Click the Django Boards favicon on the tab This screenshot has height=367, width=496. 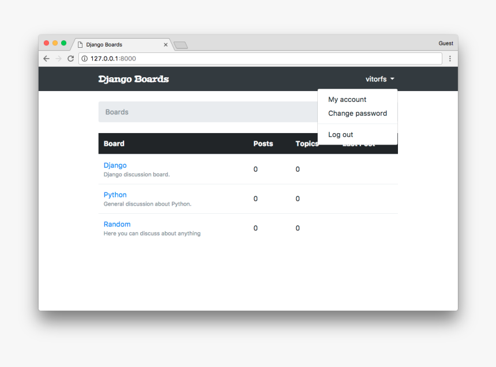point(80,44)
